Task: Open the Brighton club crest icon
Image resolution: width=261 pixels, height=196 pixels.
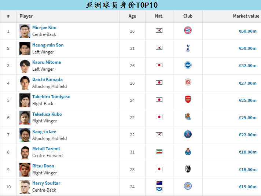Action: tap(188, 65)
